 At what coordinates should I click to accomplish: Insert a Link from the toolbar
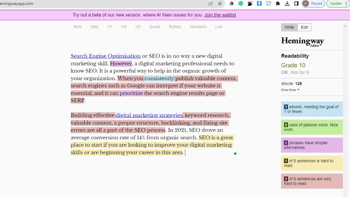(219, 27)
